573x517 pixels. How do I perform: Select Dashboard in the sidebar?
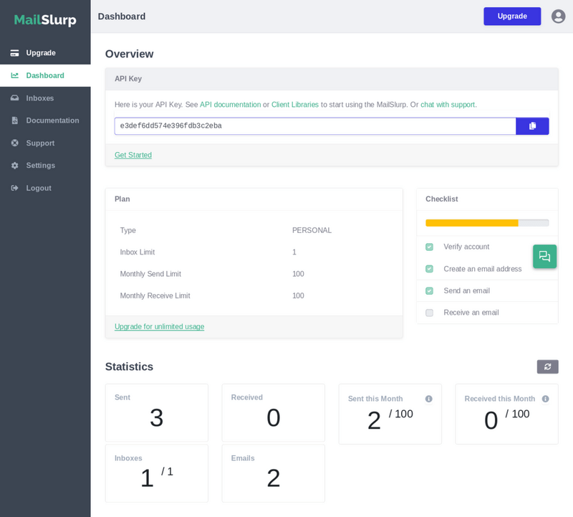[45, 75]
